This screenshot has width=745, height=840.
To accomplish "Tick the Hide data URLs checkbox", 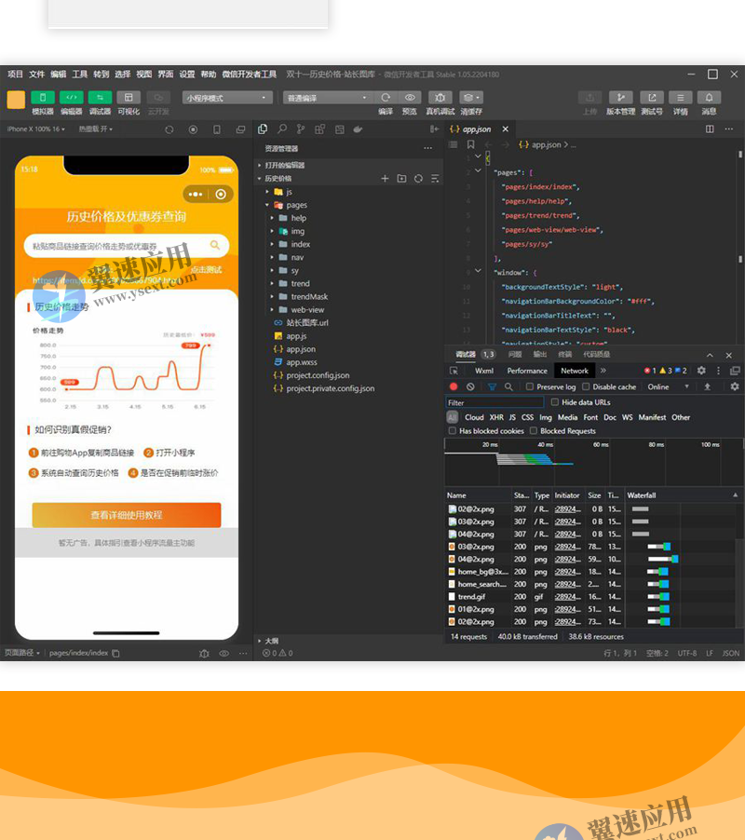I will pos(555,402).
